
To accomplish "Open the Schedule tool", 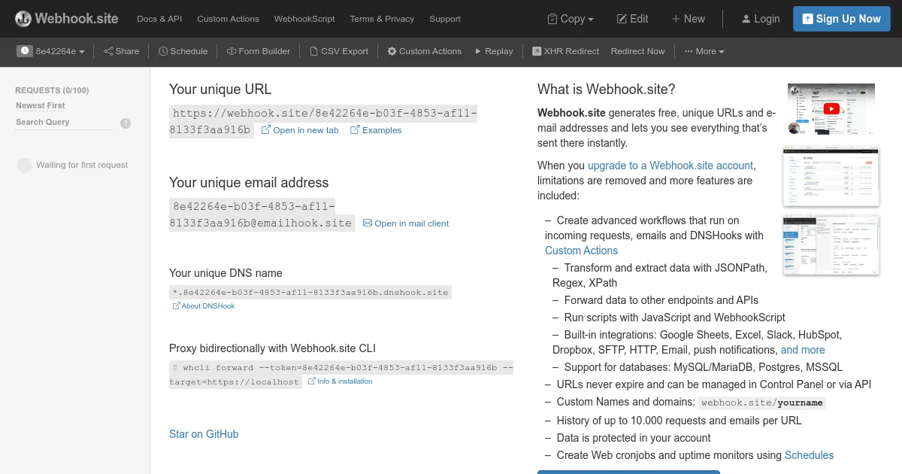I will pos(183,51).
